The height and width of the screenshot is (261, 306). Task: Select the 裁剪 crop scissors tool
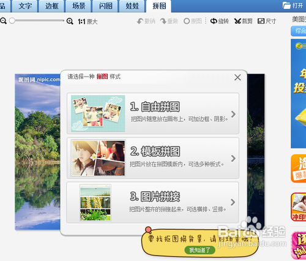pyautogui.click(x=237, y=21)
